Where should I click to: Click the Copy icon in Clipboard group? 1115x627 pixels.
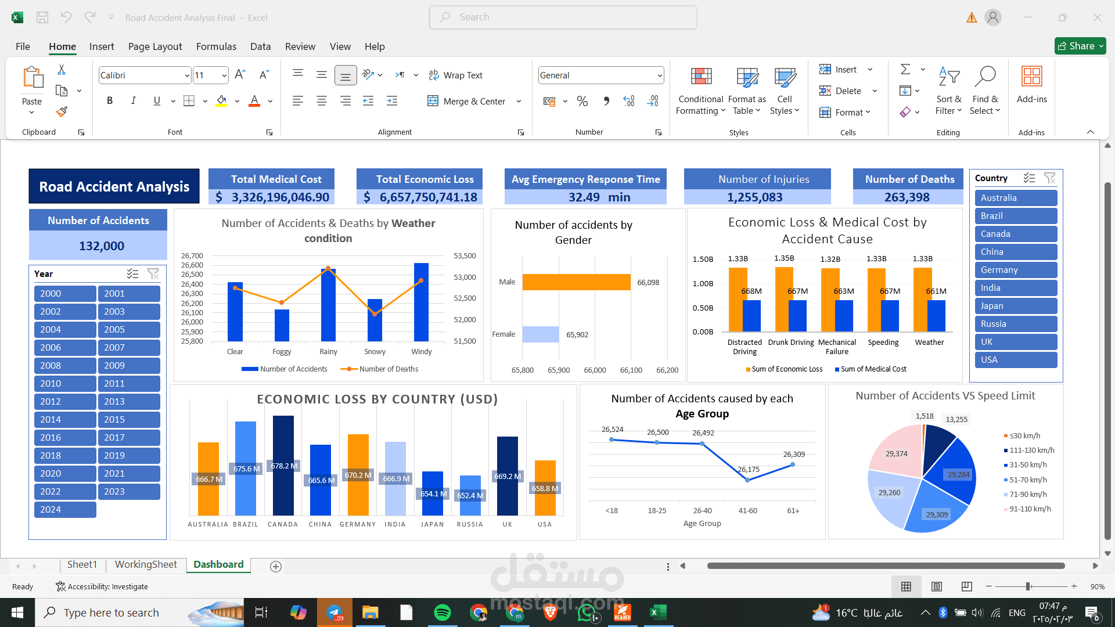pyautogui.click(x=62, y=91)
